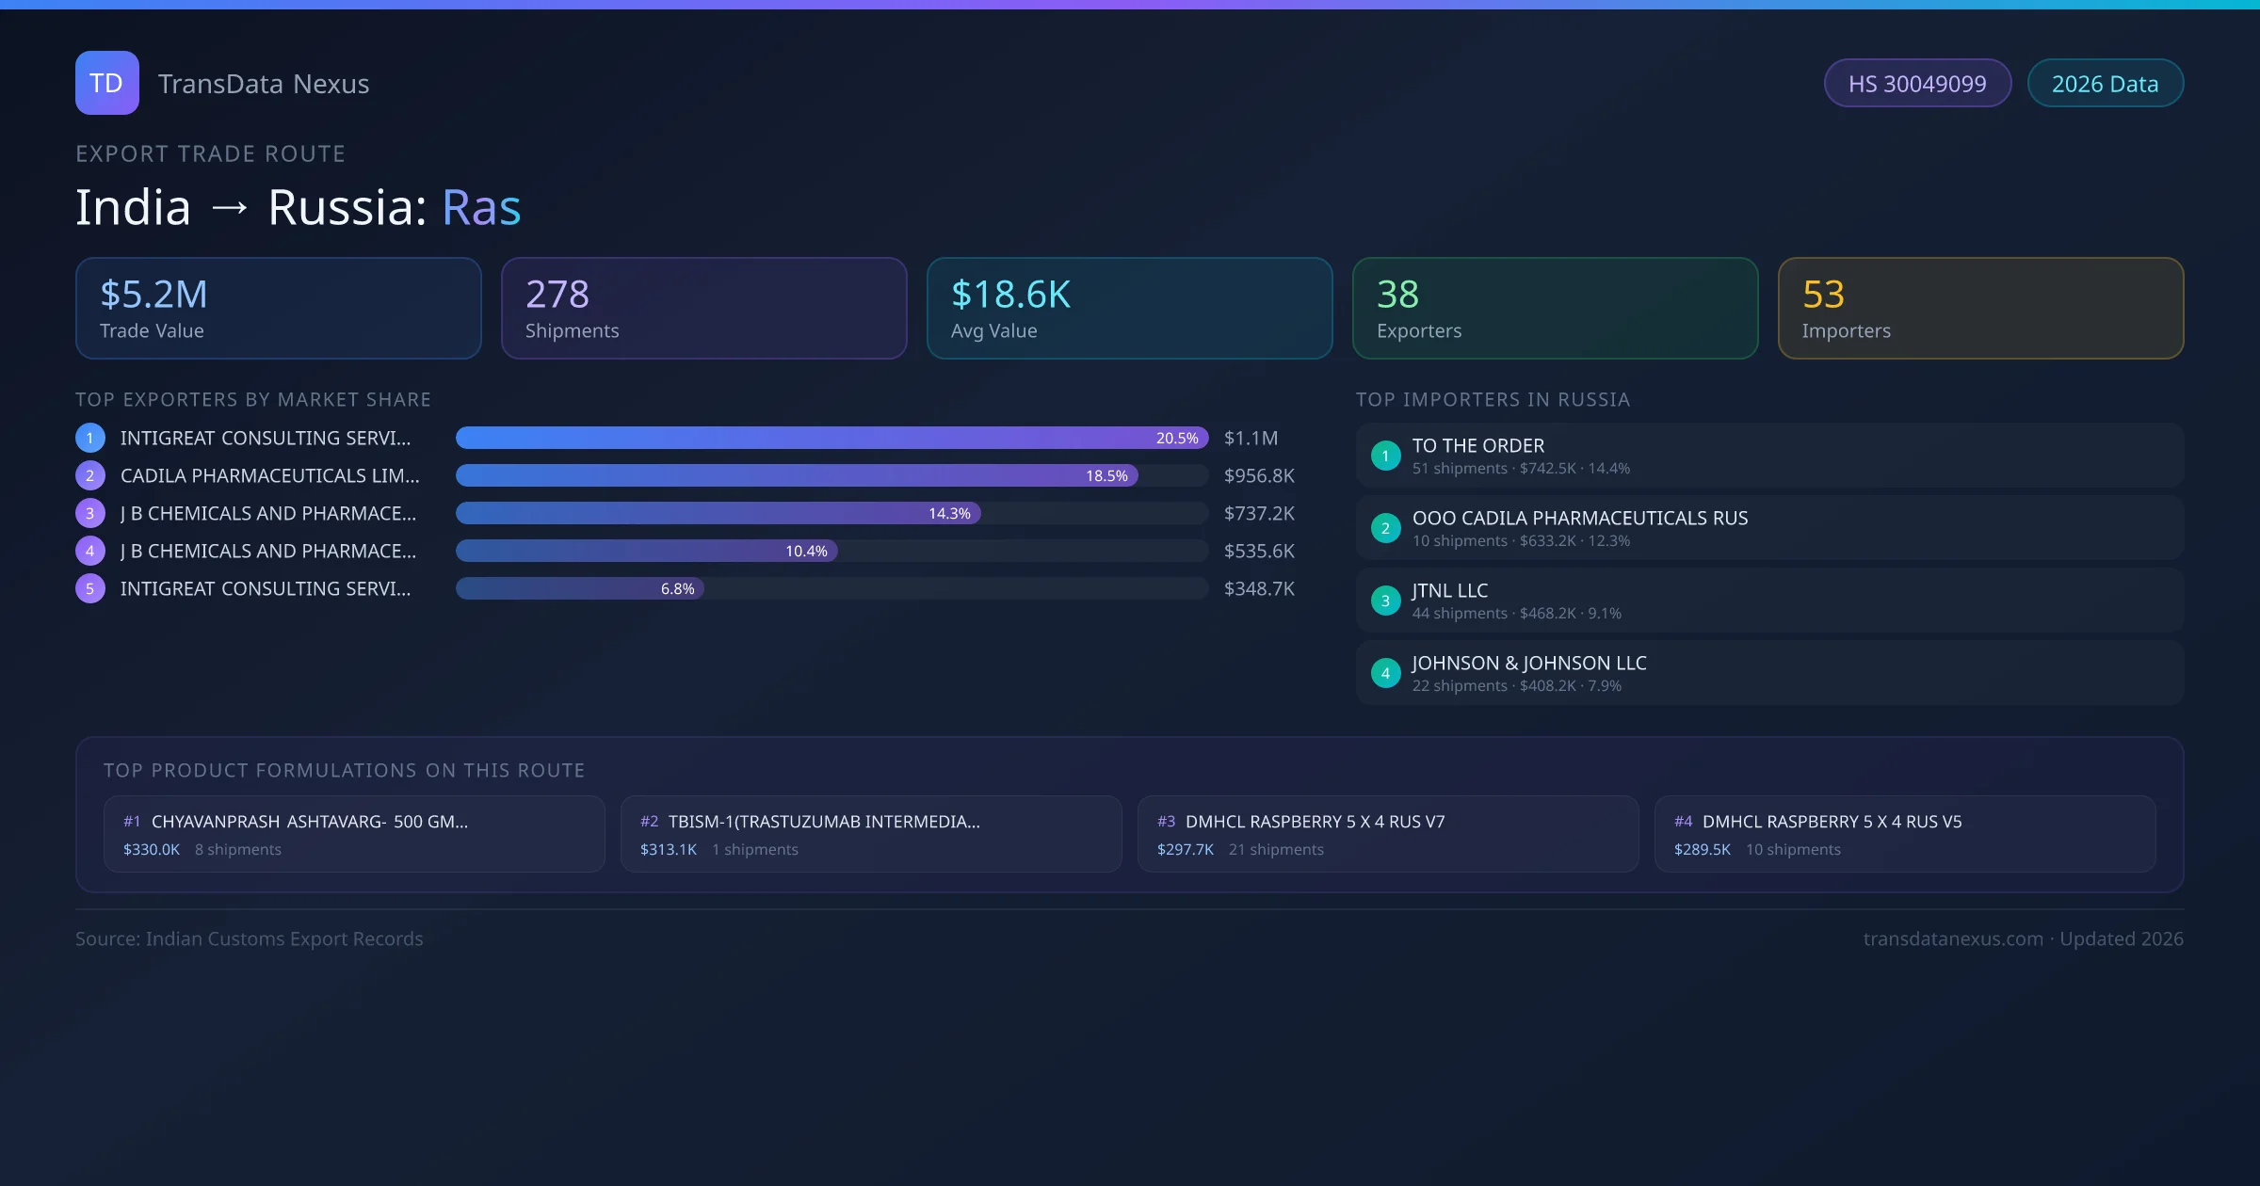Click importer rank 1 badge for TO THE ORDER

[x=1385, y=456]
